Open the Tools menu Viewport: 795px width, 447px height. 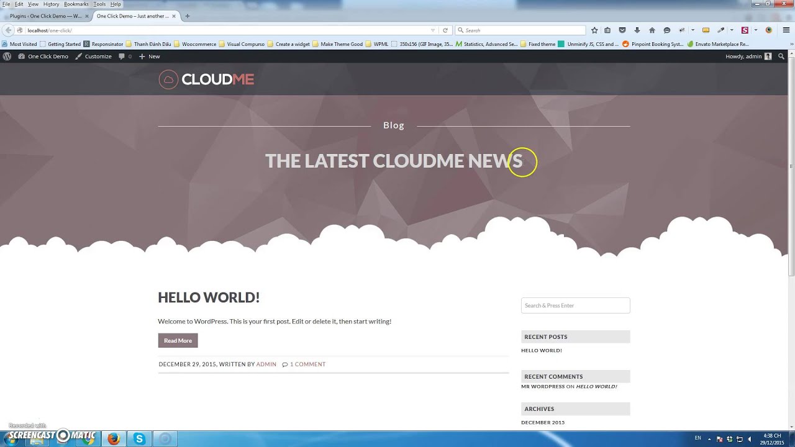(99, 4)
